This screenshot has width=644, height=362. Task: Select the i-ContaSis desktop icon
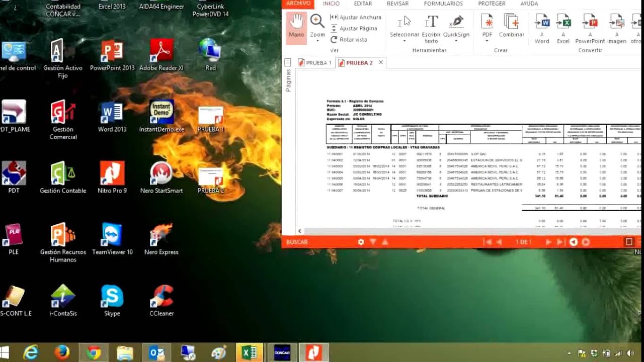pos(63,301)
